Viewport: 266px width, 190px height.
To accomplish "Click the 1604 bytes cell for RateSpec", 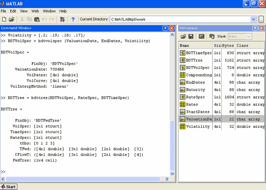I will (229, 97).
